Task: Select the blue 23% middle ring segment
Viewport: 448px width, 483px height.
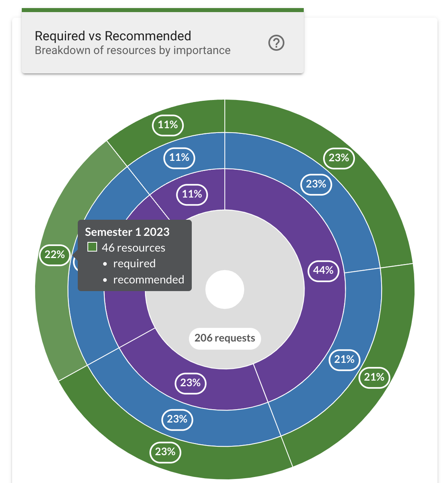Action: coord(316,184)
